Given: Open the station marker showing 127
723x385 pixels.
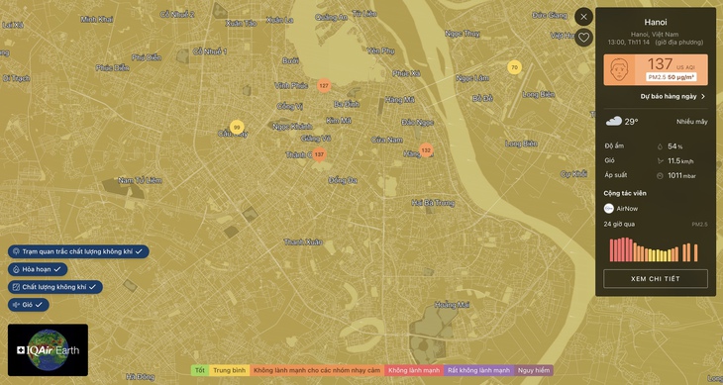Looking at the screenshot, I should [x=324, y=86].
